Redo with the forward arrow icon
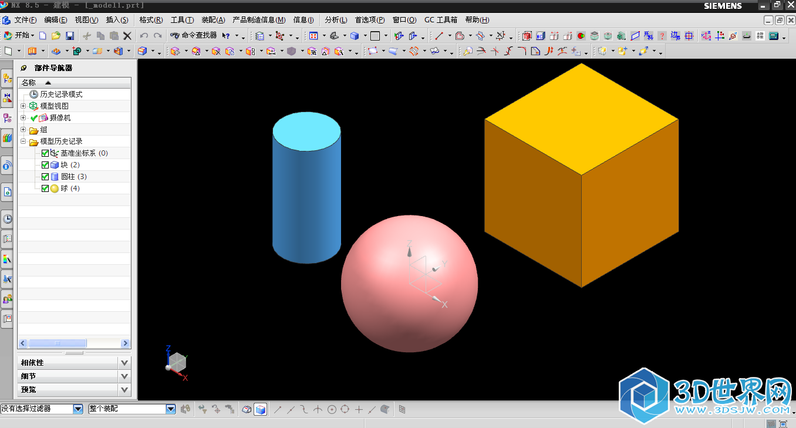This screenshot has width=796, height=428. tap(157, 36)
